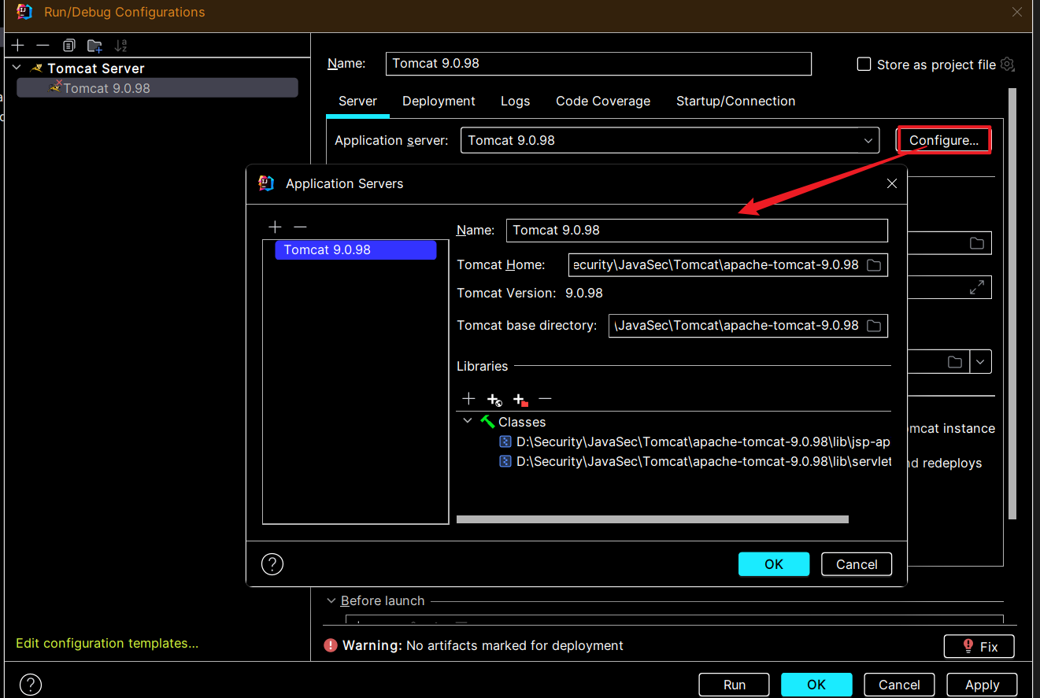This screenshot has height=698, width=1040.
Task: Confirm the Application Servers dialog with OK
Action: point(774,564)
